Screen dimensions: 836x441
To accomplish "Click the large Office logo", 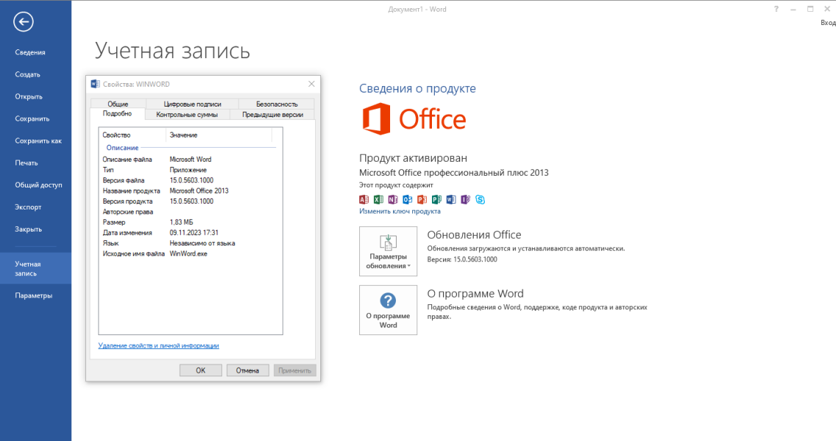I will point(414,119).
